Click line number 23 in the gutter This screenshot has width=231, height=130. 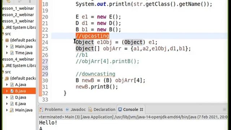[x=45, y=36]
